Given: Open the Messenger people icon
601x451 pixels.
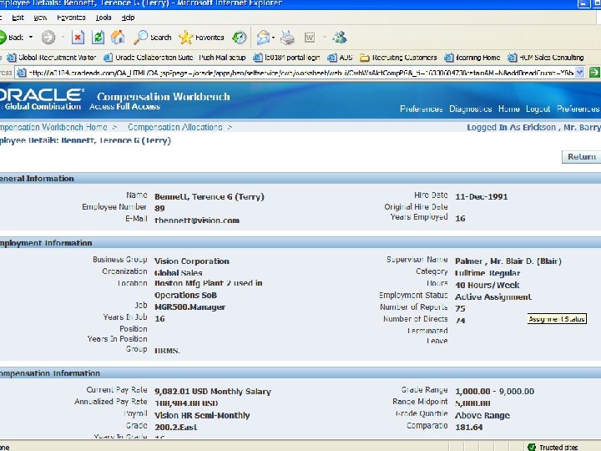Looking at the screenshot, I should pyautogui.click(x=340, y=38).
